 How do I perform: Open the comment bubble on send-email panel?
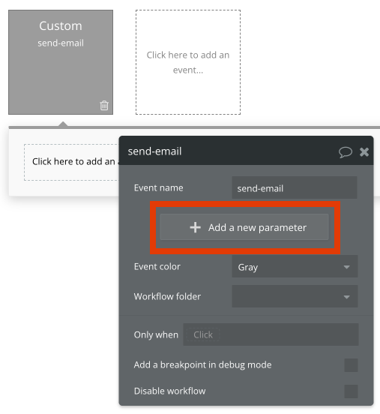click(x=346, y=152)
